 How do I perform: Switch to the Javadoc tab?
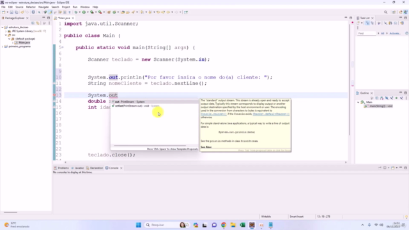coord(78,168)
